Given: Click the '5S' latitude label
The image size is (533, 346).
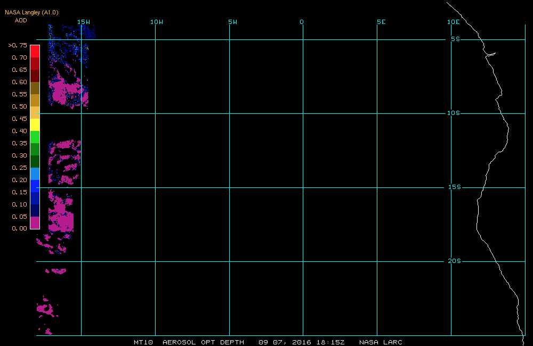Looking at the screenshot, I should tap(456, 39).
